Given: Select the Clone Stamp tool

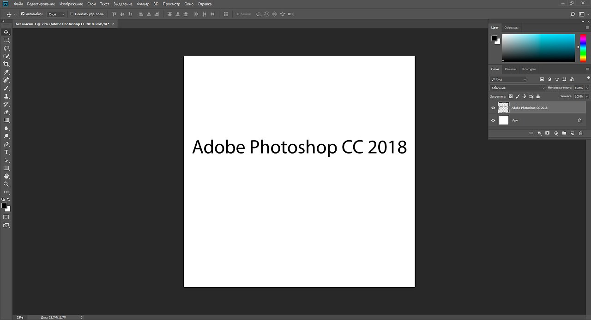Looking at the screenshot, I should pyautogui.click(x=6, y=96).
